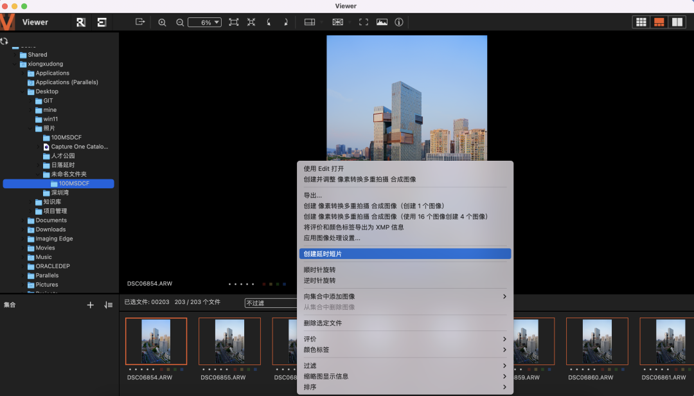Choose 应用图像处理设置... menu entry
Image resolution: width=694 pixels, height=396 pixels.
[405, 238]
